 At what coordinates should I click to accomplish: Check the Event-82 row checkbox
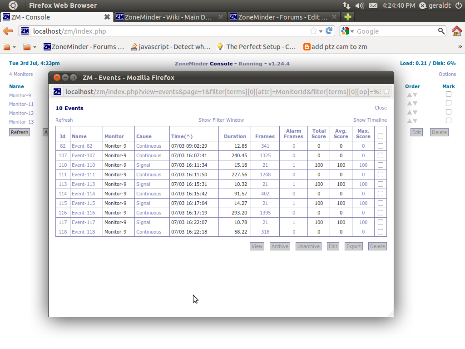381,146
